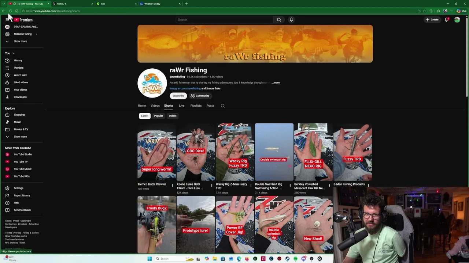Switch to the channel Videos tab
The width and height of the screenshot is (469, 263).
(155, 106)
